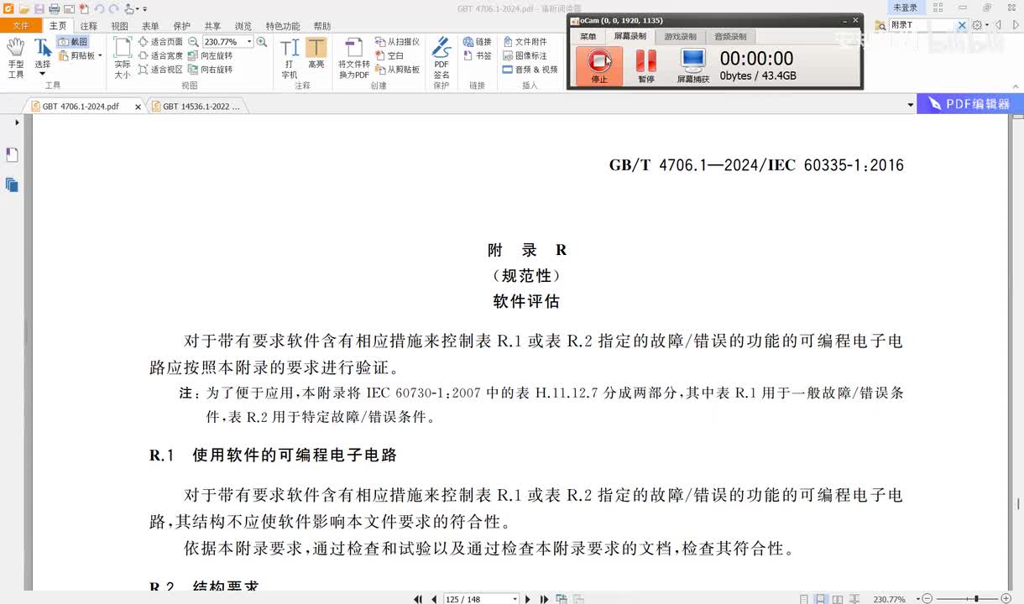Clear the search box with X
Image resolution: width=1024 pixels, height=604 pixels.
(962, 25)
